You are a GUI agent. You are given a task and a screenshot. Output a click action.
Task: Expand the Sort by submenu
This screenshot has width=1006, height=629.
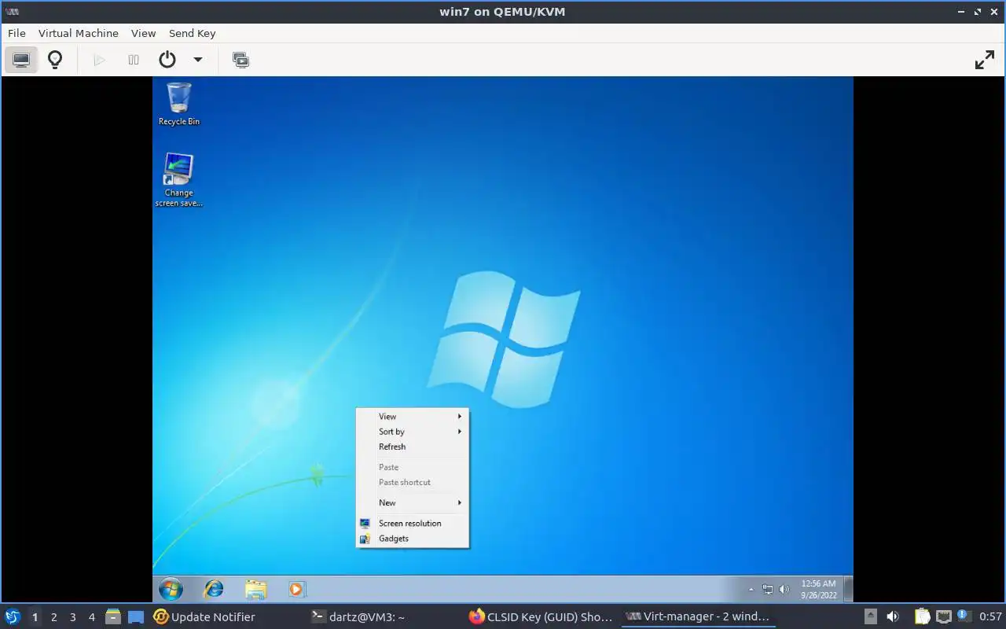pos(413,432)
